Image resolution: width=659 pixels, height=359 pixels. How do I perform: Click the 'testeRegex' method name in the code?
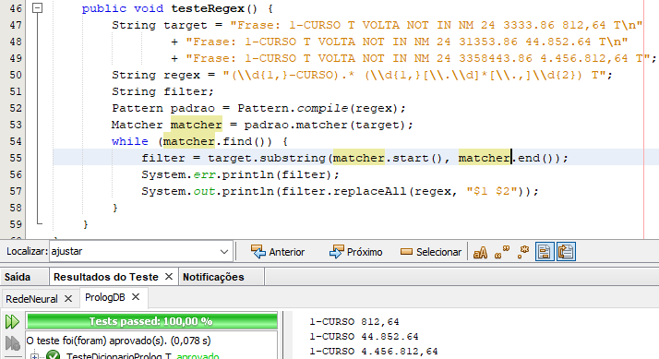point(208,8)
